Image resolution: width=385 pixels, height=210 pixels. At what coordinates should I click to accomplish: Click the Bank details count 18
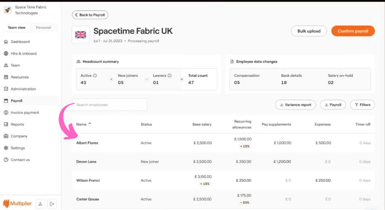(284, 83)
